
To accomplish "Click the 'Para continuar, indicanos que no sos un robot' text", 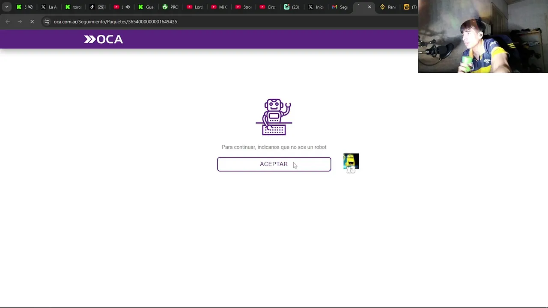I will point(274,147).
